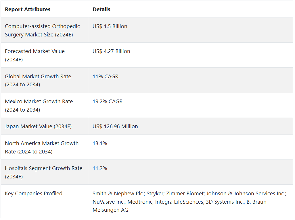Select the Japan Market Value (2034F) label

[x=38, y=126]
